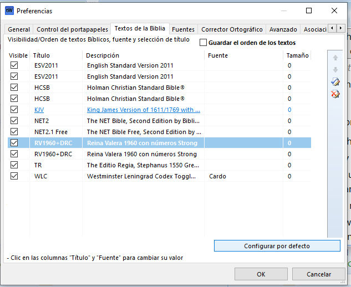351x287 pixels.
Task: Click the King James Version description link
Action: pos(144,110)
